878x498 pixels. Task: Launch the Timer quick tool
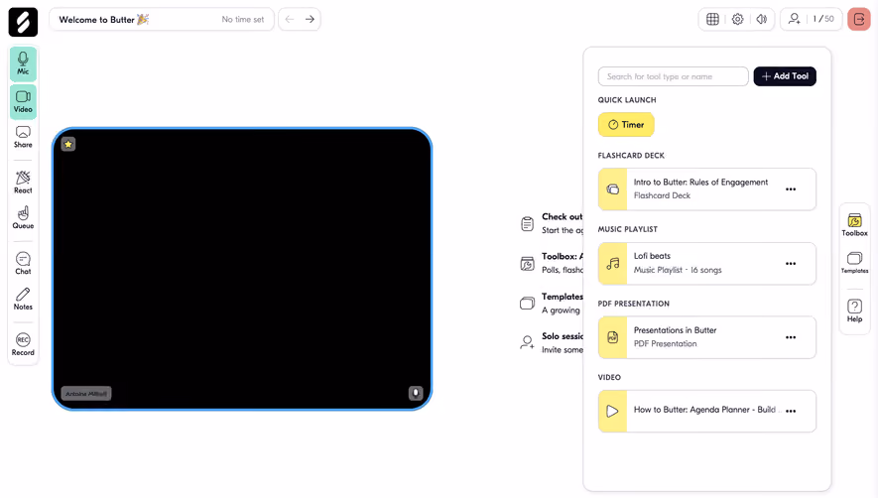(626, 124)
